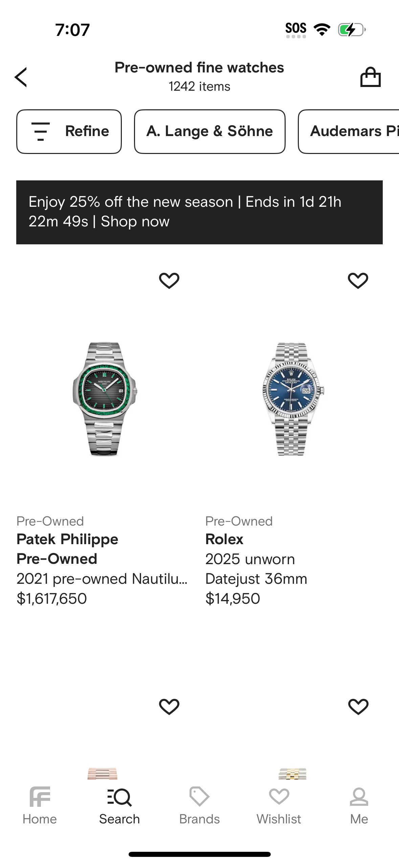
Task: Toggle wishlist heart on the rose-gold watch
Action: pyautogui.click(x=169, y=706)
